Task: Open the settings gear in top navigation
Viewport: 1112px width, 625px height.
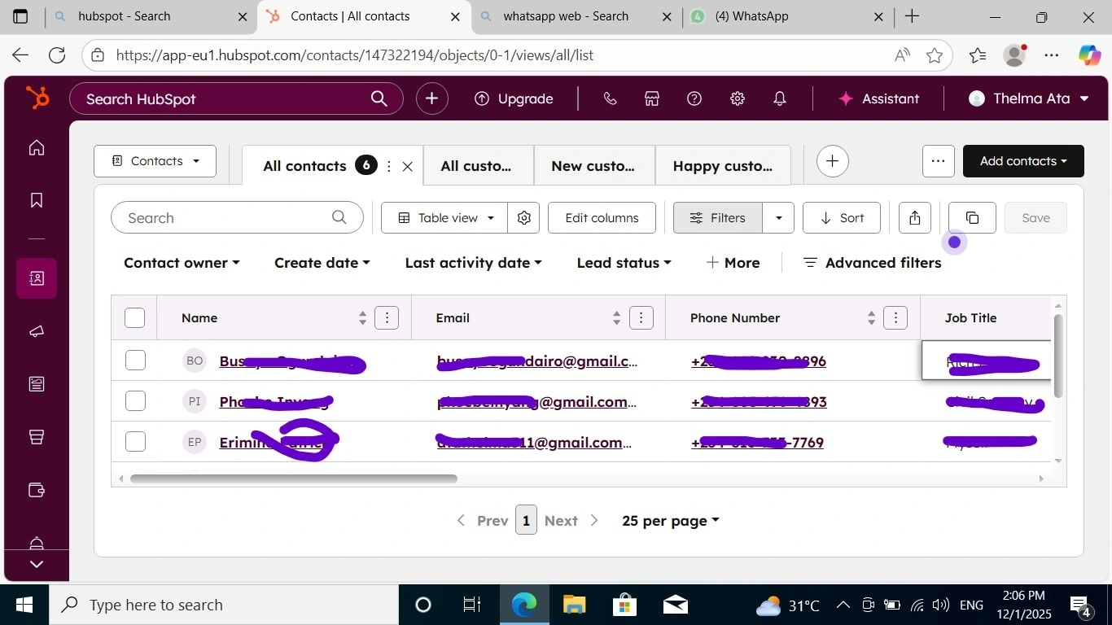Action: (x=738, y=98)
